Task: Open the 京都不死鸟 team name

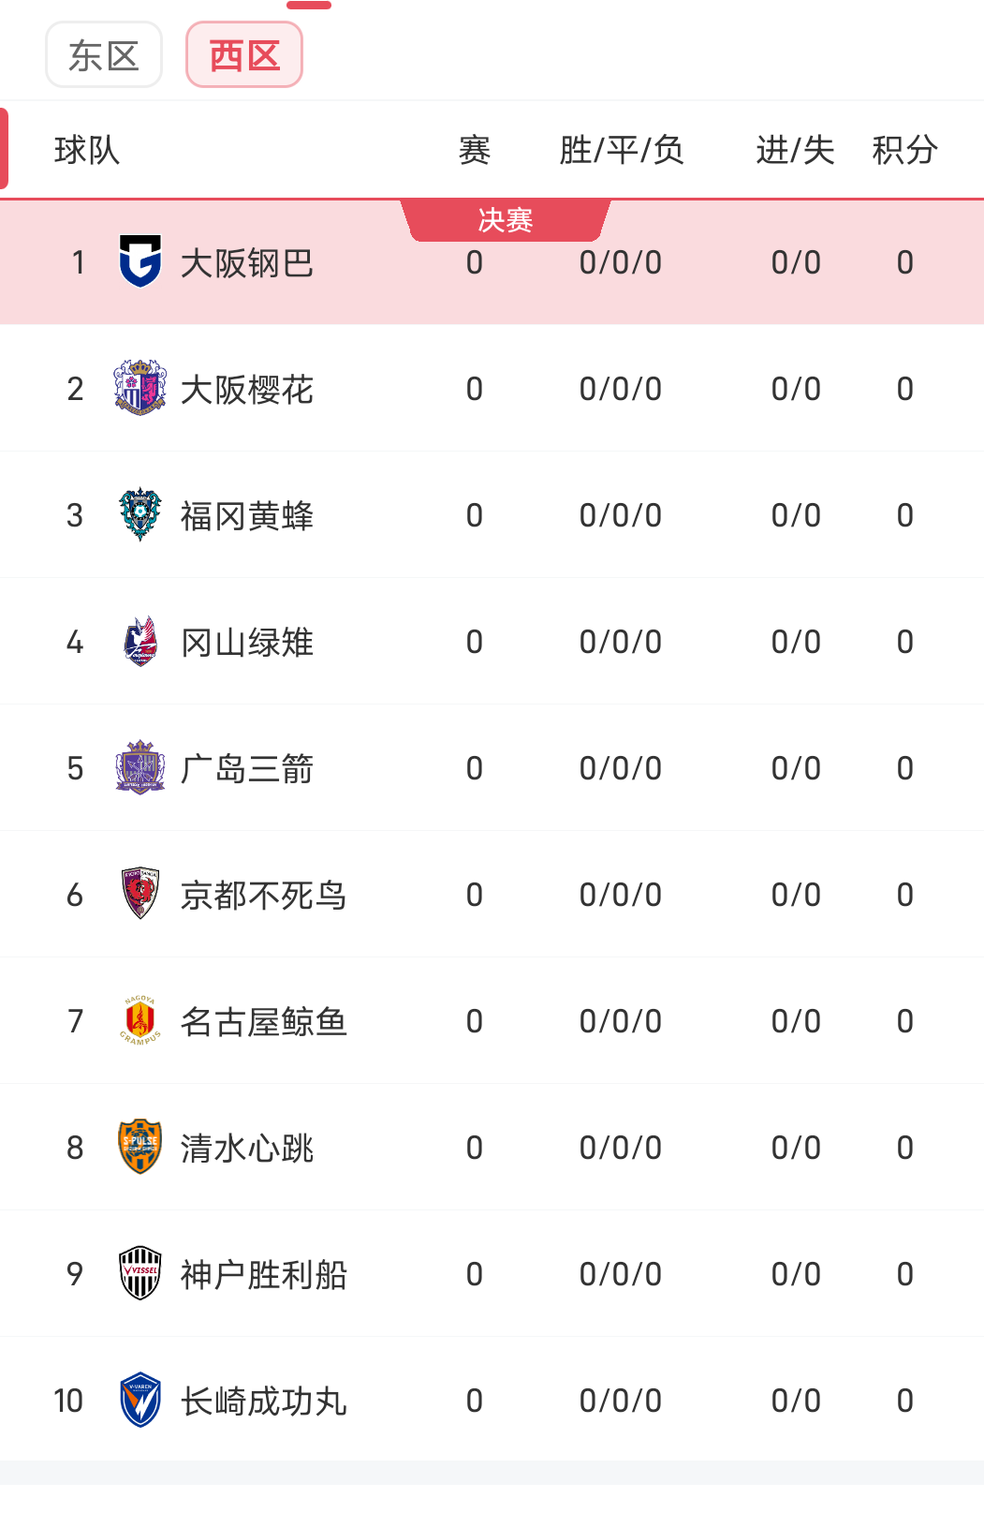Action: [263, 896]
